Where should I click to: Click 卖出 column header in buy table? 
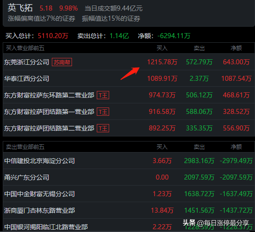[x=199, y=48]
